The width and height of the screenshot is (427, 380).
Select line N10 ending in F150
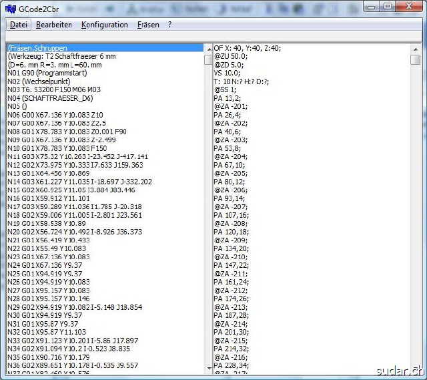tap(105, 148)
